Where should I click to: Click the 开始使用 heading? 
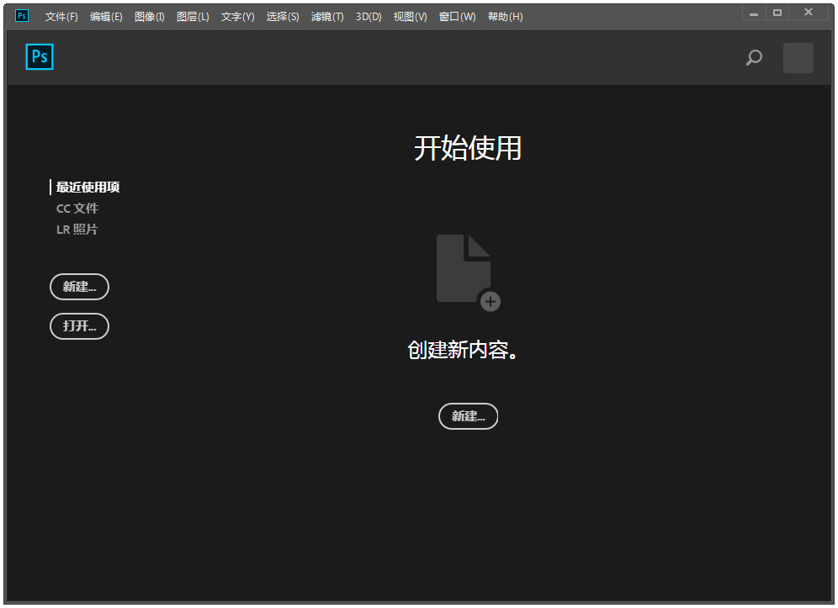(468, 148)
